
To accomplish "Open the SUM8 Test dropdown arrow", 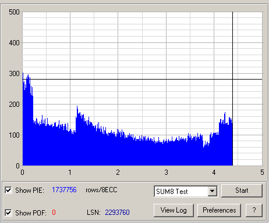I will pyautogui.click(x=213, y=191).
